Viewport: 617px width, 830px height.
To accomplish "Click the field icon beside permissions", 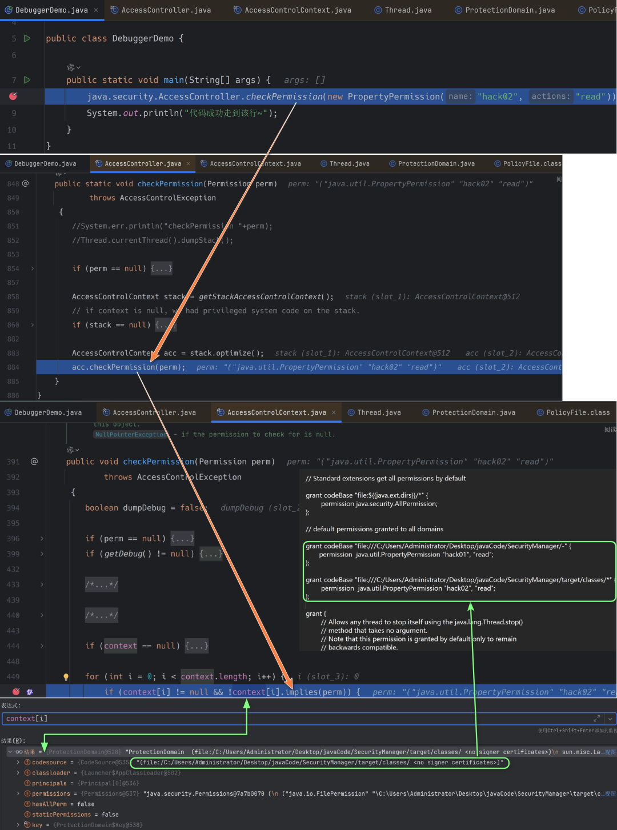I will point(27,793).
